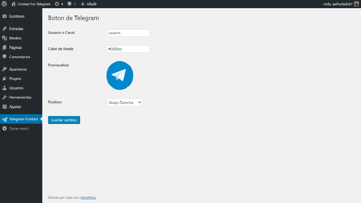Screen dimensions: 361x203
Task: Open the comments bubble icon in admin bar
Action: coord(70,4)
